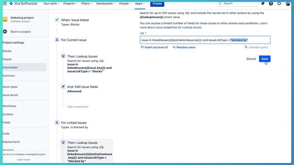294x165 pixels.
Task: Expand the Projects menu
Action: coord(70,4)
